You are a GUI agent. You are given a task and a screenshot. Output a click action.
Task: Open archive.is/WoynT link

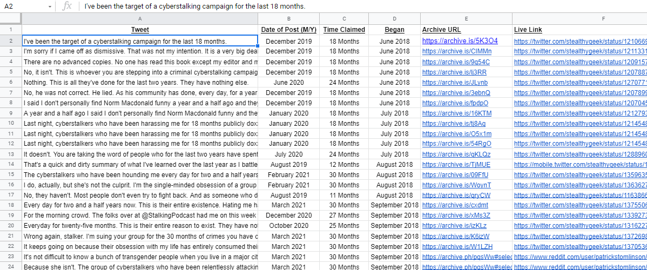(457, 185)
